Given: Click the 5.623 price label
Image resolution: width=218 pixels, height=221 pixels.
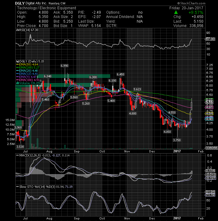Looking at the screenshot, I should (x=137, y=89).
